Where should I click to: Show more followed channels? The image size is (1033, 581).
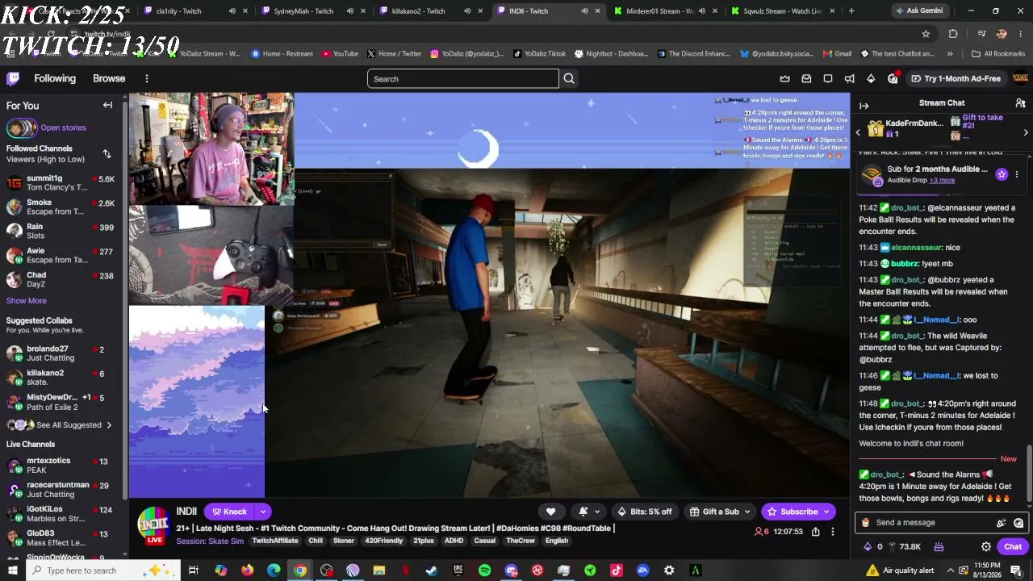(x=27, y=301)
